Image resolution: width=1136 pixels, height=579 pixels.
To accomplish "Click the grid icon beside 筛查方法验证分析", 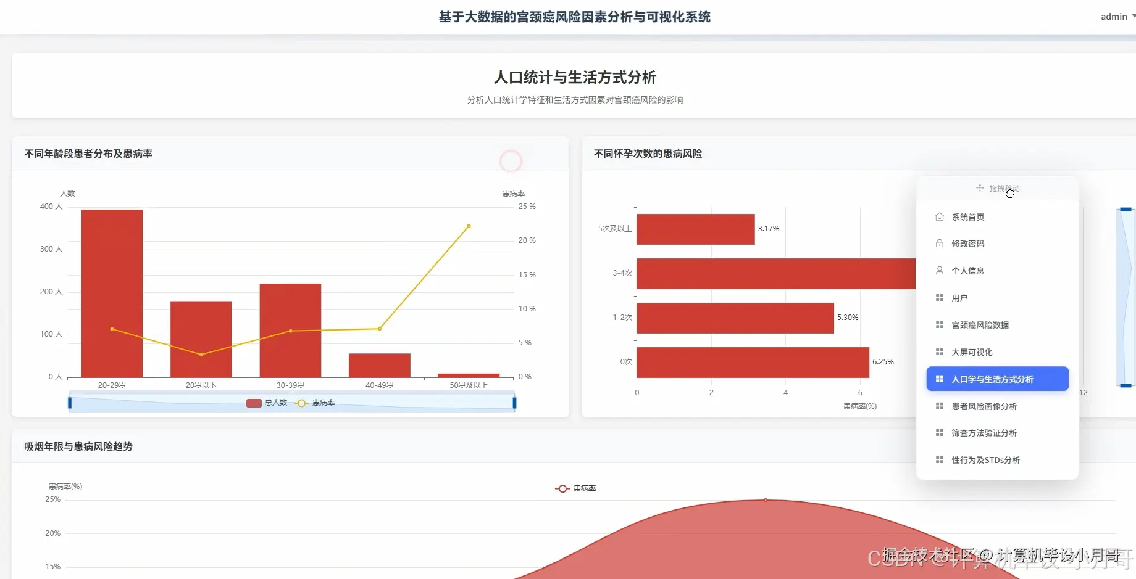I will tap(939, 433).
